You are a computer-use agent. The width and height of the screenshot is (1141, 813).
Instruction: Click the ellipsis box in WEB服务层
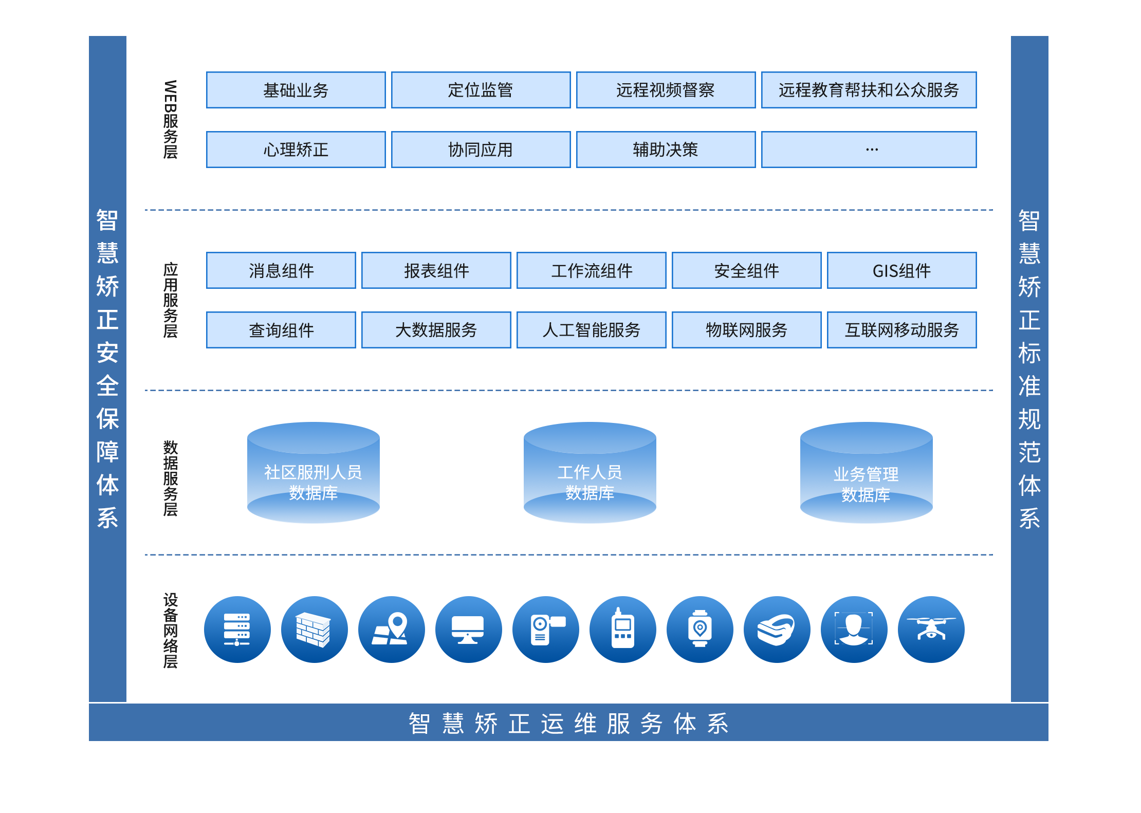tap(869, 150)
